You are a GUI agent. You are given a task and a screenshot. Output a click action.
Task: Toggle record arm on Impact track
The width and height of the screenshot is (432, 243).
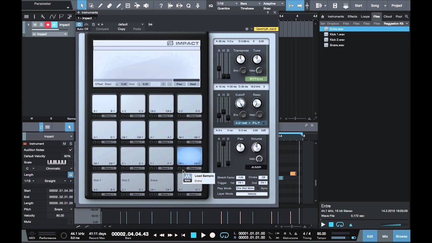coord(48,25)
